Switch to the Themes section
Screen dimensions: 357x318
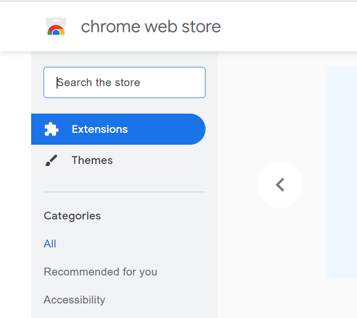coord(92,160)
